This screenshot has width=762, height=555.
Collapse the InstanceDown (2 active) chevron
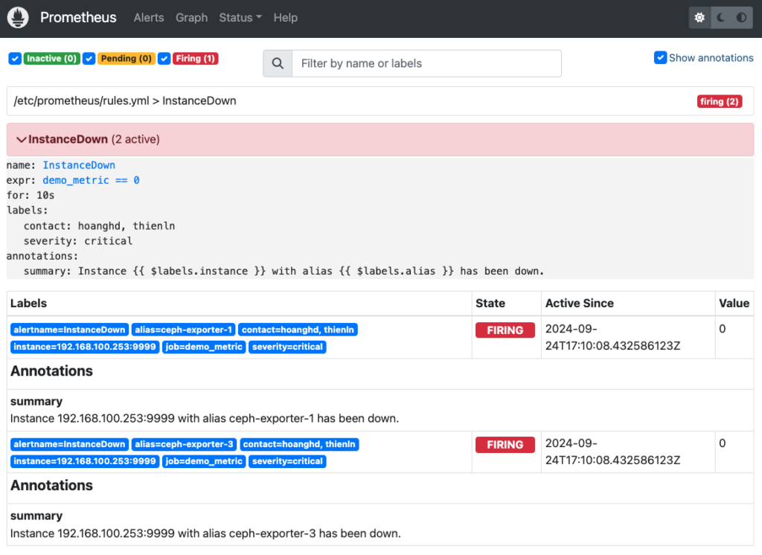21,139
